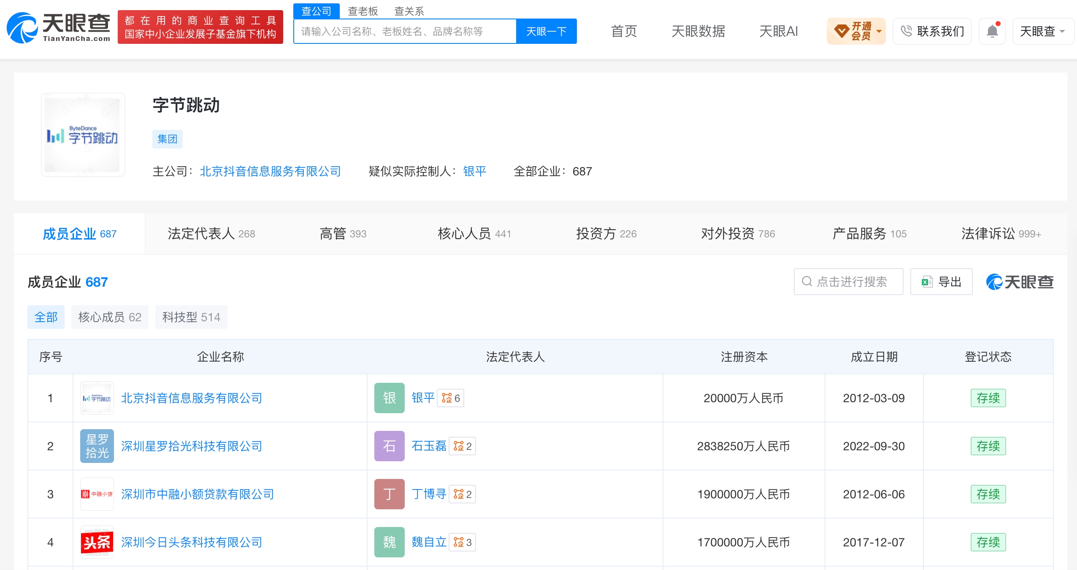
Task: Focus the 点击进行搜索 member search field
Action: tap(848, 282)
